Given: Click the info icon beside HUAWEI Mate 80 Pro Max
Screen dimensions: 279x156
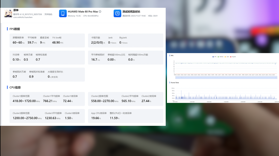Looking at the screenshot, I should pyautogui.click(x=100, y=12).
